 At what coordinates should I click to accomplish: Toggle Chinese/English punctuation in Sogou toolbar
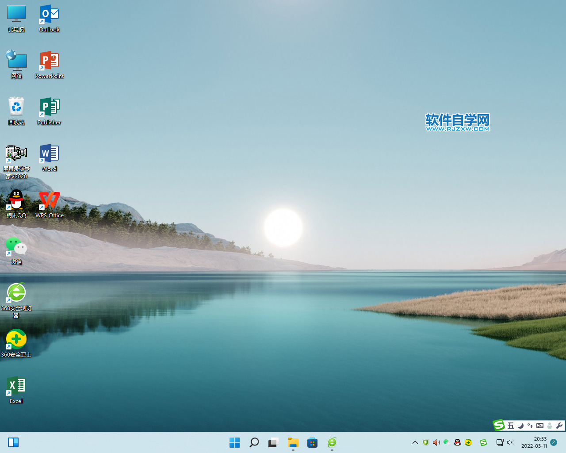point(530,425)
